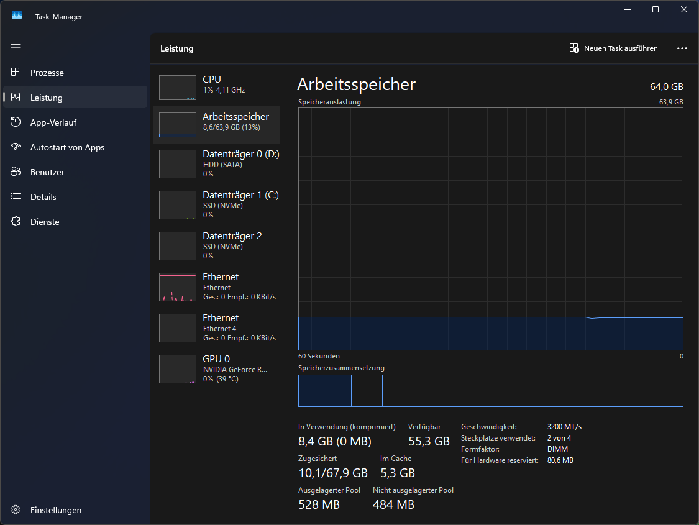Open the Dienste page
The width and height of the screenshot is (699, 525).
(x=75, y=222)
